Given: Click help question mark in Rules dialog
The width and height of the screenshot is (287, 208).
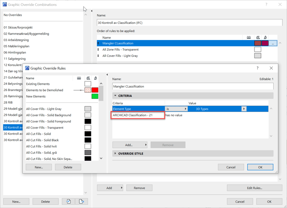Looking at the screenshot, I should [x=257, y=68].
